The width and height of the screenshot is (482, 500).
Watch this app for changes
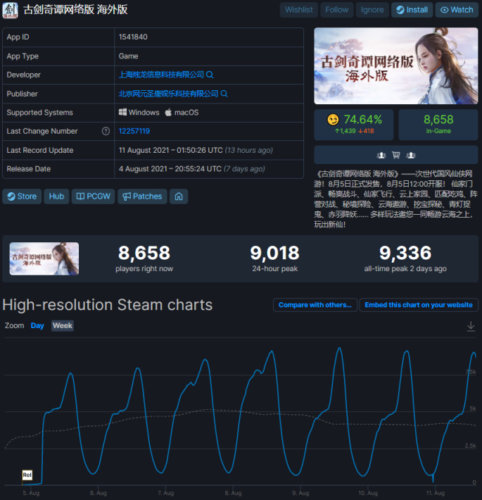tap(457, 10)
